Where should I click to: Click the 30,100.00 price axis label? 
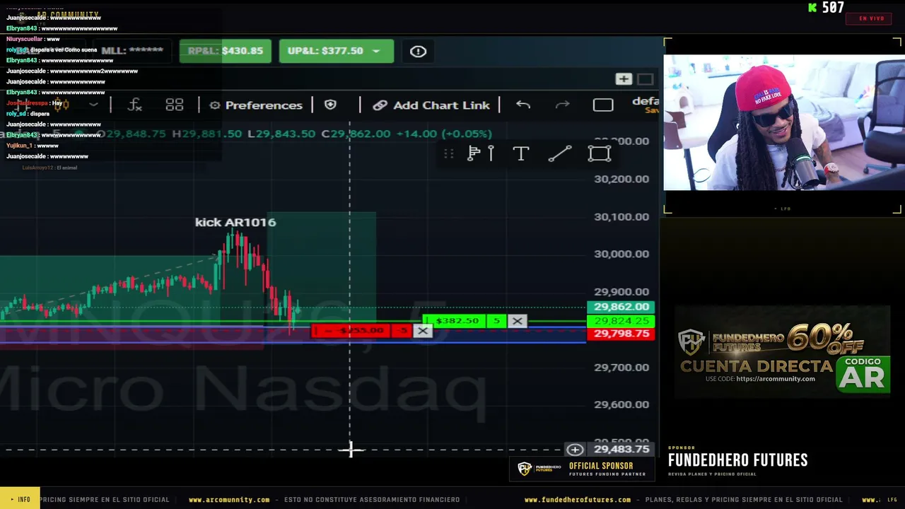[621, 216]
